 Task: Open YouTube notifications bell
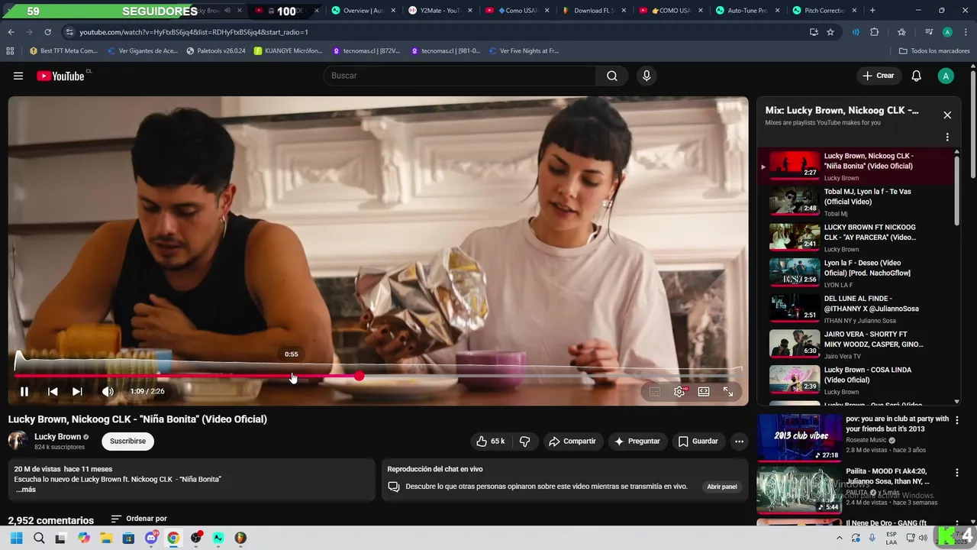(917, 76)
